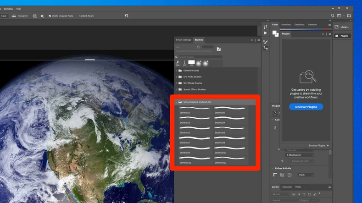Toggle the rulers icon in Rulers & Grids
This screenshot has width=362, height=203.
point(275,175)
